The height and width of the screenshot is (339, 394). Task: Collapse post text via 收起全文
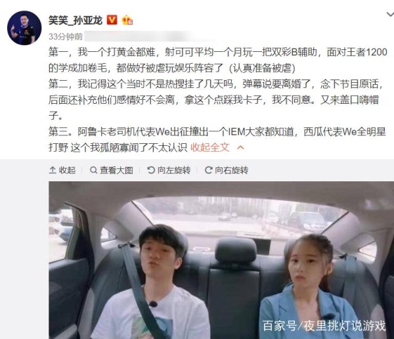210,147
